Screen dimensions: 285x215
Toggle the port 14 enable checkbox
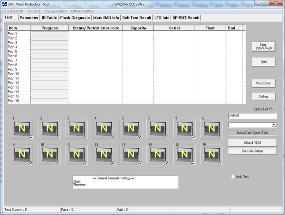point(167,163)
